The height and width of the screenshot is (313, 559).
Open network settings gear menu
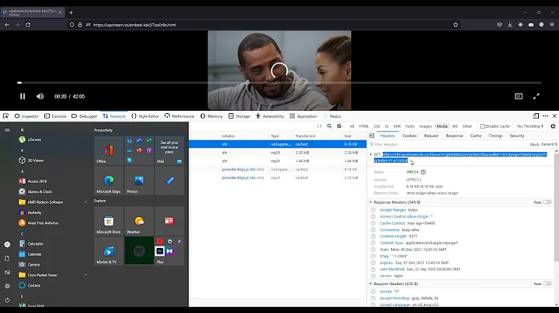(x=553, y=126)
